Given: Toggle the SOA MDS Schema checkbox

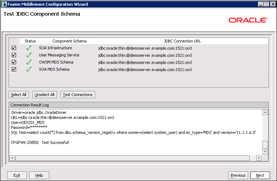Looking at the screenshot, I should tap(14, 70).
